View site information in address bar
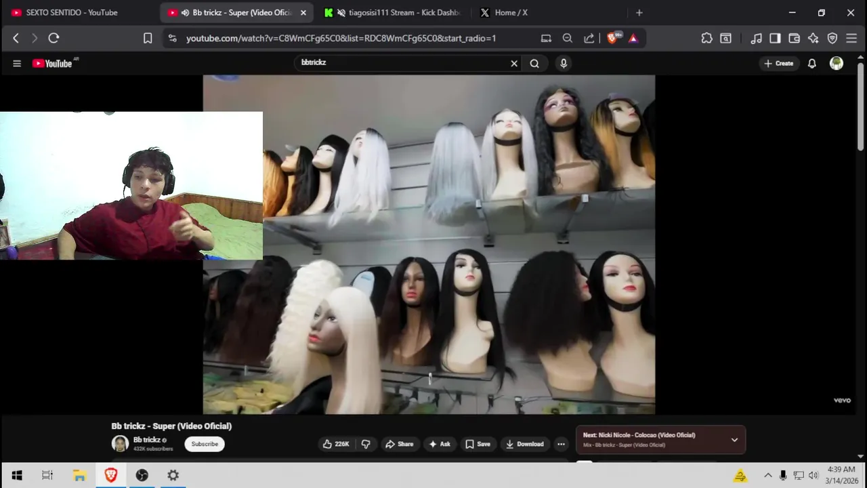 click(x=172, y=39)
